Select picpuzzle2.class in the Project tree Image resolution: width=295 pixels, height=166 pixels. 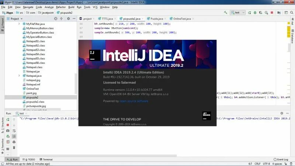(35, 102)
